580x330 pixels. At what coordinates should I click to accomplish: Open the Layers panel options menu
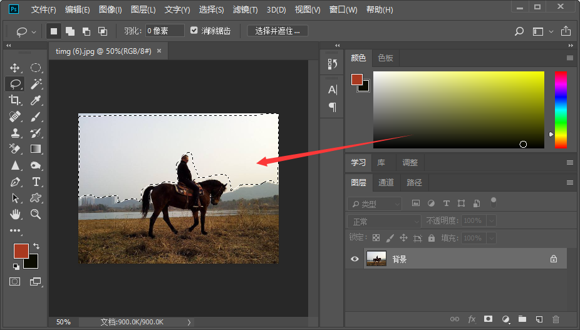pyautogui.click(x=569, y=182)
